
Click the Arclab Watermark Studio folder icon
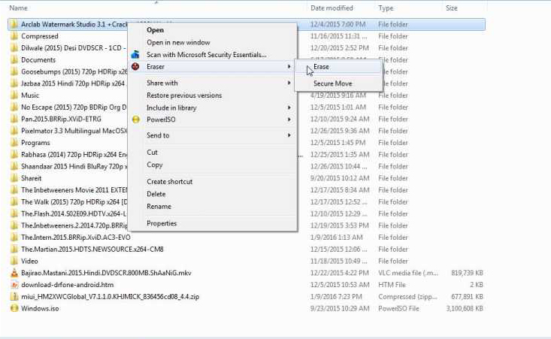tap(14, 24)
